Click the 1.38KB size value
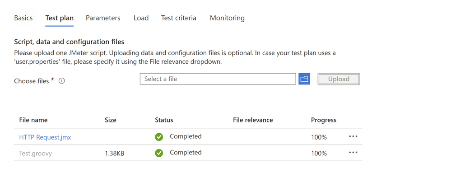This screenshot has width=451, height=187. click(115, 154)
